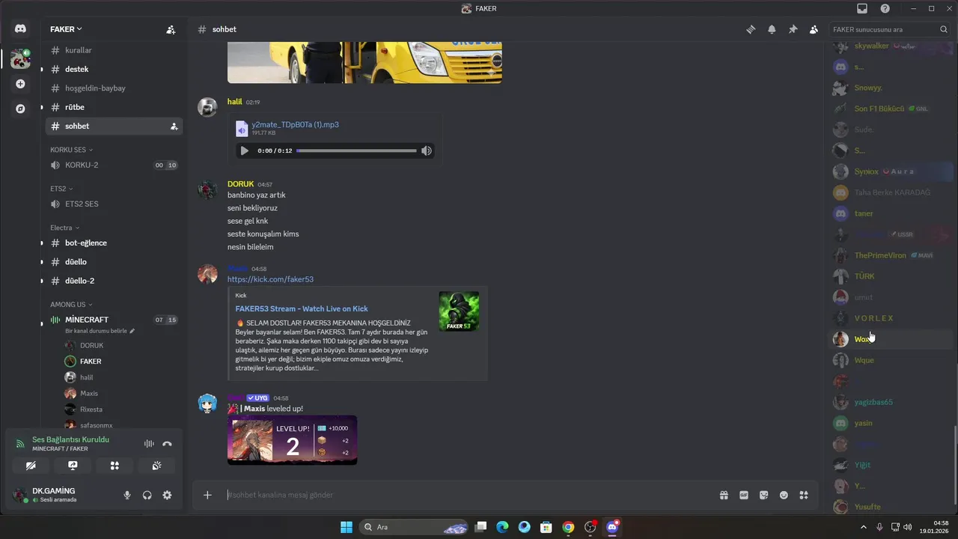The height and width of the screenshot is (539, 958).
Task: Toggle noise suppression waveform icon
Action: [x=149, y=444]
